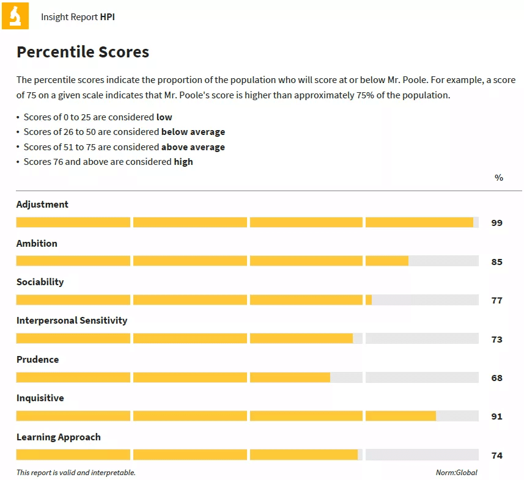Click the 91 Inquisitive score value
This screenshot has width=524, height=480.
(x=497, y=416)
